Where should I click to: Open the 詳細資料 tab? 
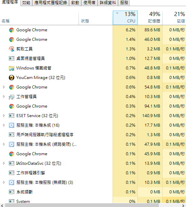[x=108, y=3]
